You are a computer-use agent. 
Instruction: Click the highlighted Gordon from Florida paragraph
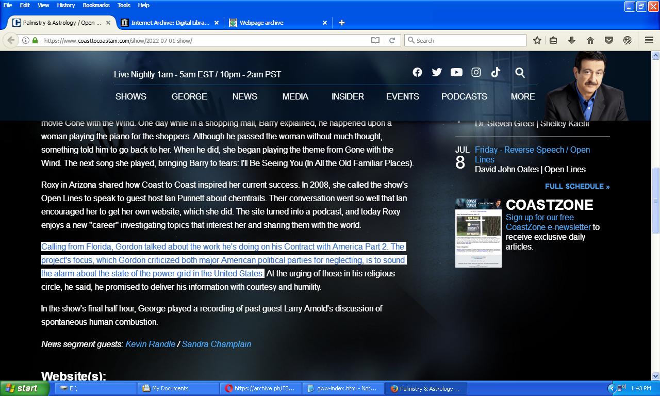(223, 260)
